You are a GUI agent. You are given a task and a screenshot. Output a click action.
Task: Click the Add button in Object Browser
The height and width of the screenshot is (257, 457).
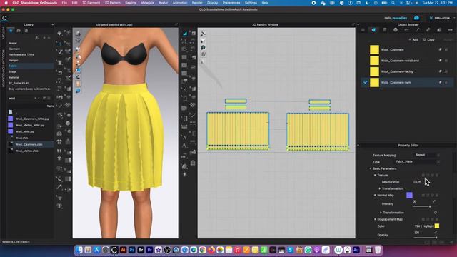click(413, 40)
